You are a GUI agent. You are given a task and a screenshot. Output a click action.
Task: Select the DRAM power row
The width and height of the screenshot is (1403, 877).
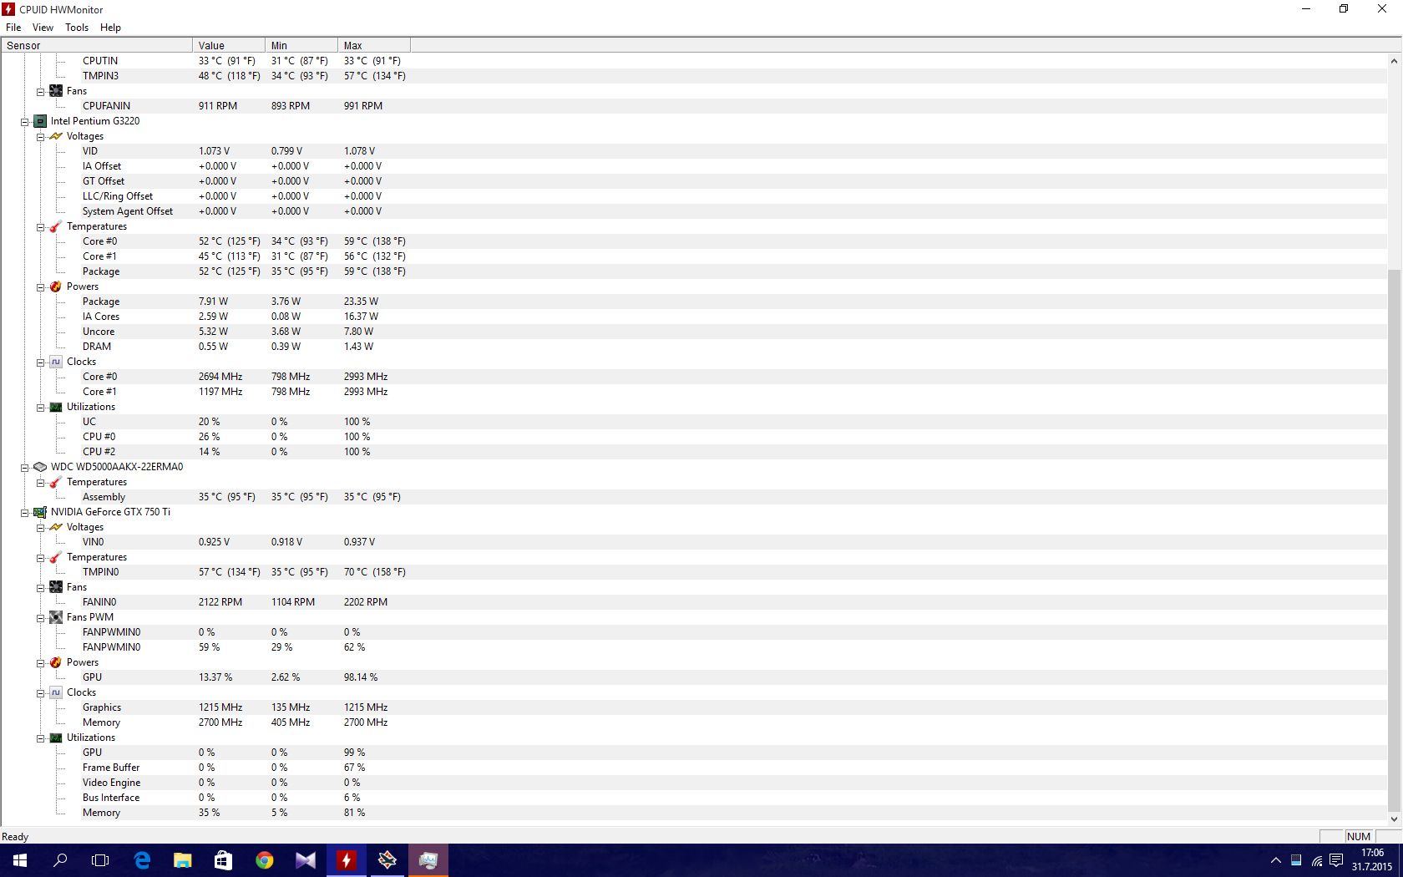click(693, 347)
